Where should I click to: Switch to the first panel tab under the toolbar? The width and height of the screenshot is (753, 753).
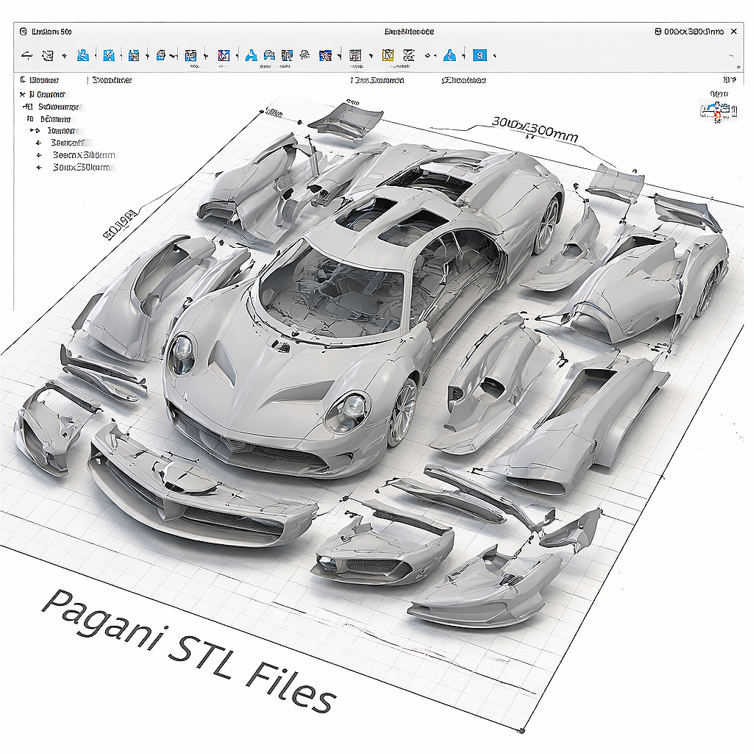40,80
